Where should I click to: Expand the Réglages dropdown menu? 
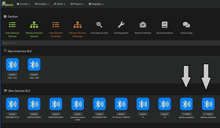[x=96, y=4]
